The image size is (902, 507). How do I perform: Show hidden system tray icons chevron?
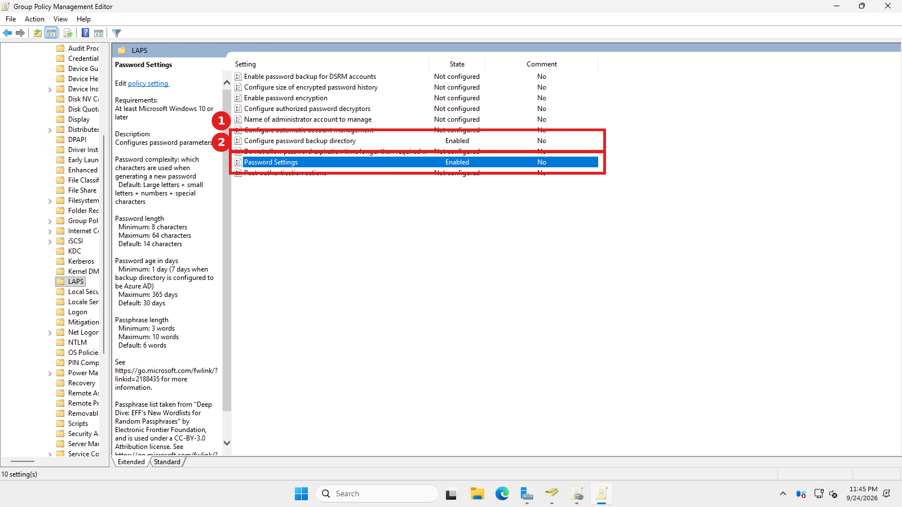point(782,494)
